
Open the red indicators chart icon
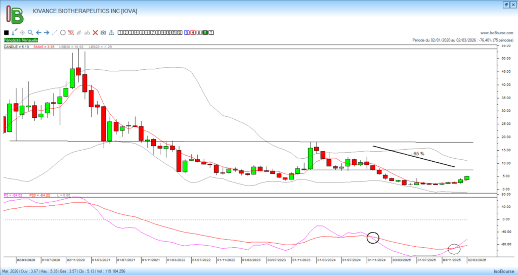tap(71, 32)
